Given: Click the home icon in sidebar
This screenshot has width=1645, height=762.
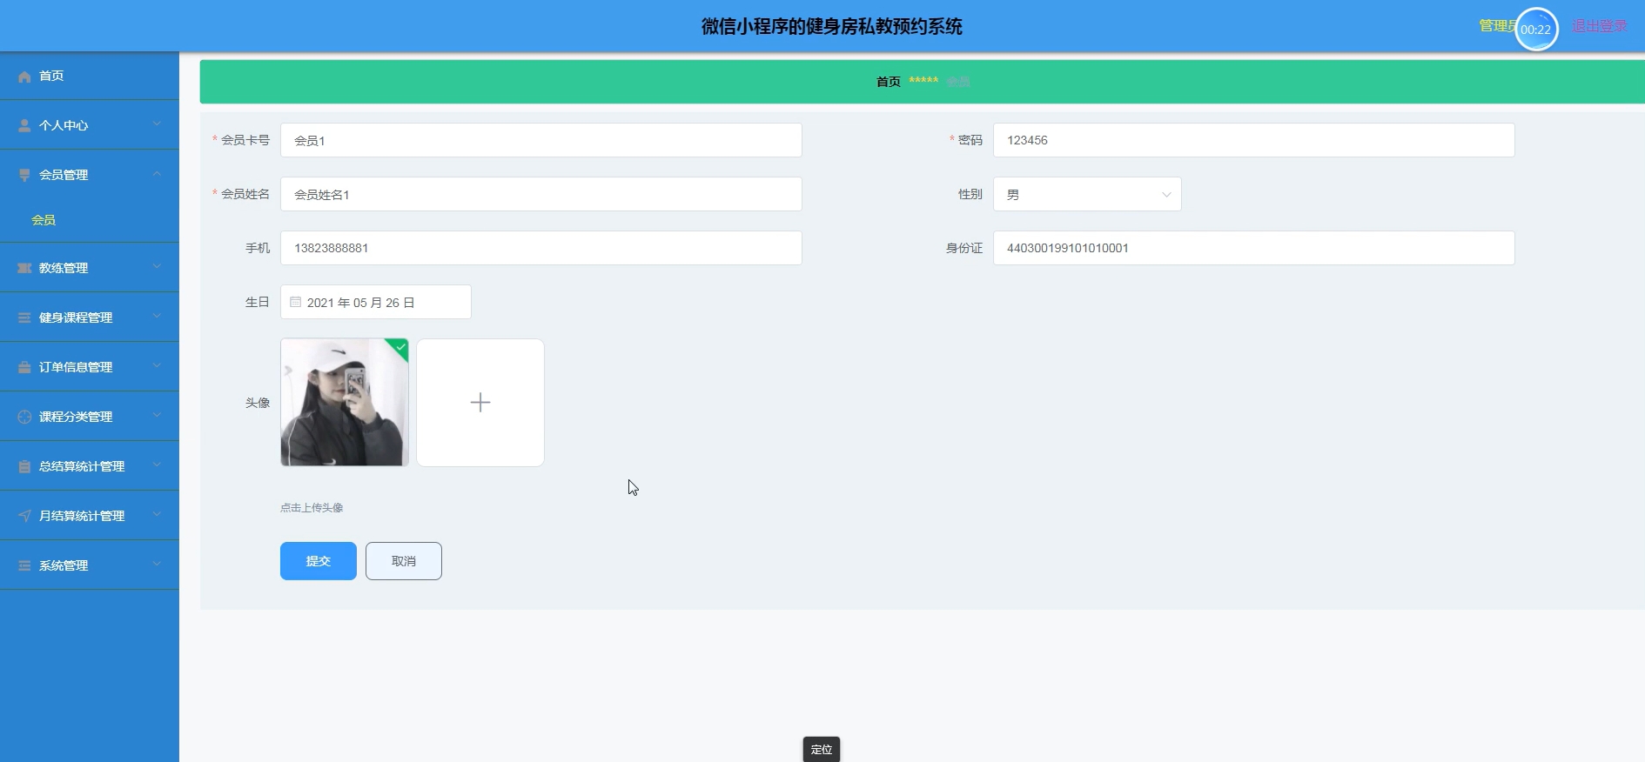Looking at the screenshot, I should [x=24, y=77].
